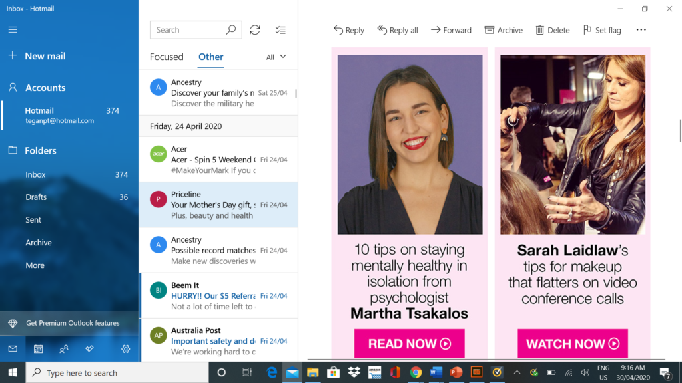Click Get Premium Outlook features
This screenshot has height=383, width=682.
coord(73,323)
